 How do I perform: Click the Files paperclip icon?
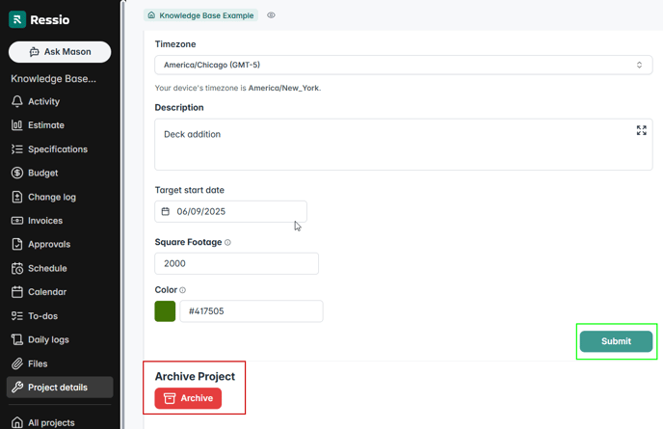(x=17, y=363)
